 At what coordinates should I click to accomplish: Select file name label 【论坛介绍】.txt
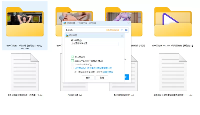[x=74, y=95]
